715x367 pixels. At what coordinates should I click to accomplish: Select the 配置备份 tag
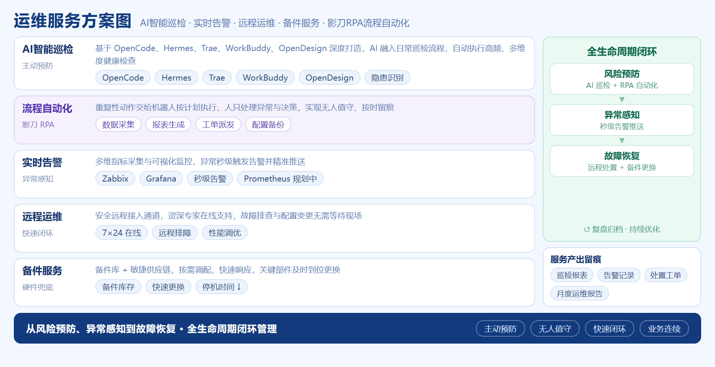[x=268, y=124]
